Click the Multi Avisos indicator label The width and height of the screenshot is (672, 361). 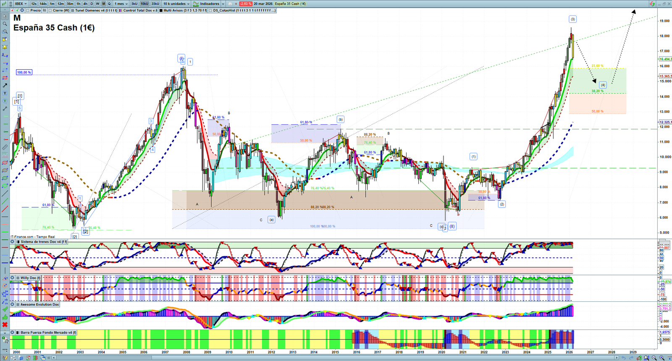tap(186, 10)
